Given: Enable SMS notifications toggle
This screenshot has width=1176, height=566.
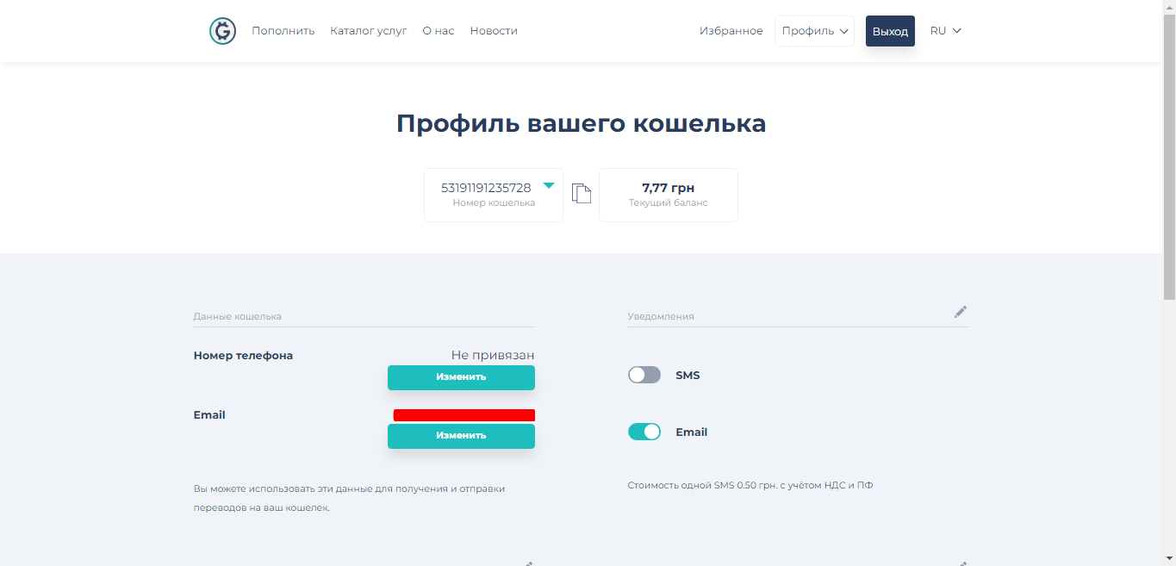Looking at the screenshot, I should (644, 375).
